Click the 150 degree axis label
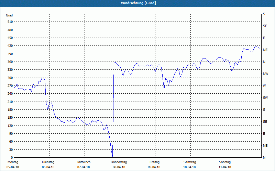Image resolution: width=275 pixels, height=171 pixels. 10,118
